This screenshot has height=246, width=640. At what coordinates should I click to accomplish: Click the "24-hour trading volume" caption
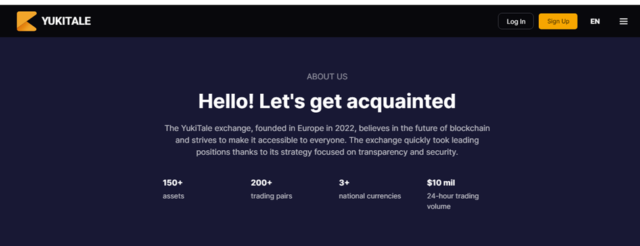tap(453, 201)
